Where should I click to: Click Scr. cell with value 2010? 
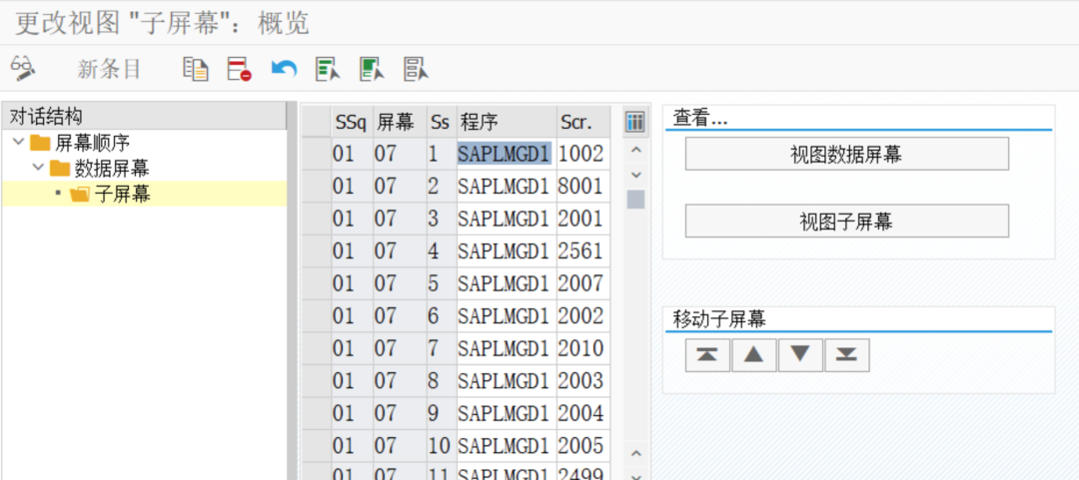(582, 348)
